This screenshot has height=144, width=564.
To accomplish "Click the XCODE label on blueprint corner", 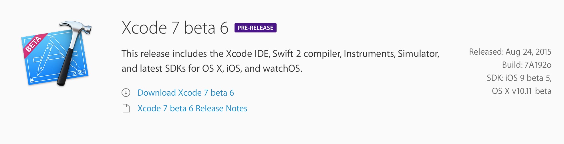I will click(x=79, y=73).
